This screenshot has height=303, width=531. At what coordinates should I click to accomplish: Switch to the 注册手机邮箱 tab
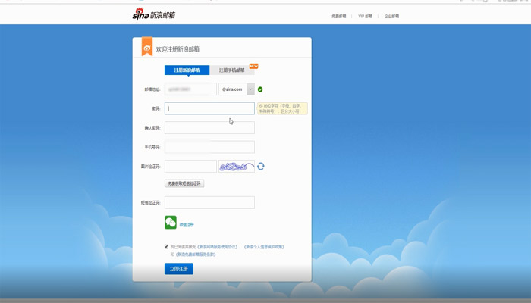pyautogui.click(x=231, y=70)
